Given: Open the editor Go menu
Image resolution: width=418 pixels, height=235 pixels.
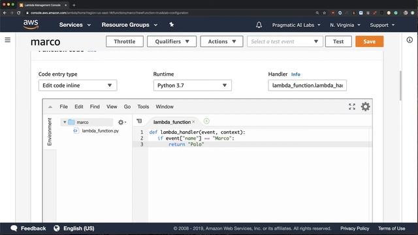Looking at the screenshot, I should coord(127,106).
